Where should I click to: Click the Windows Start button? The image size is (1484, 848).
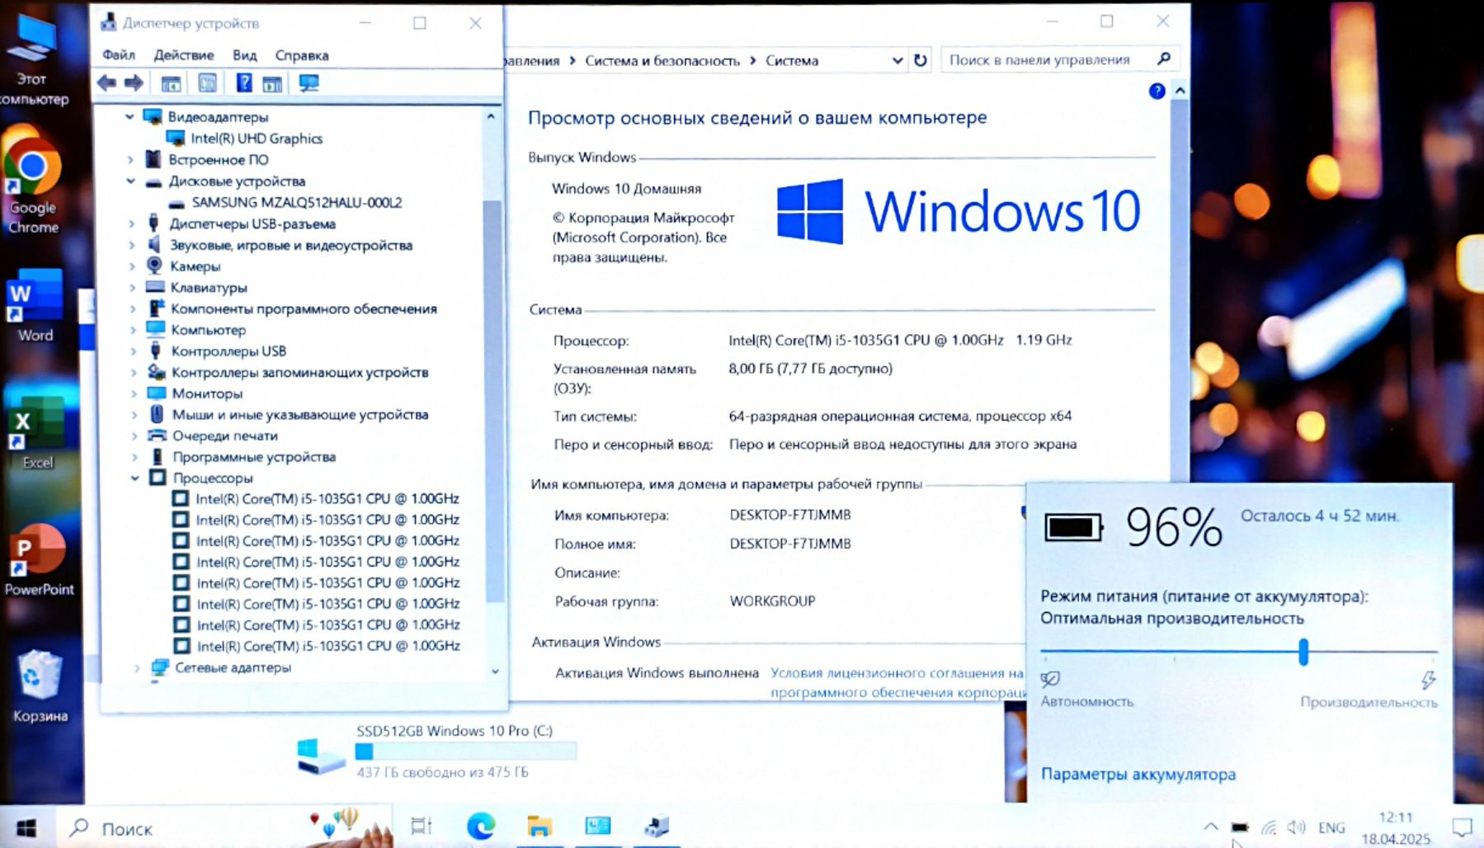26,827
